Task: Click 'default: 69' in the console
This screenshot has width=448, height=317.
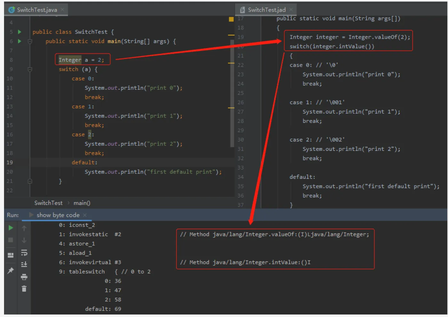Action: (103, 309)
